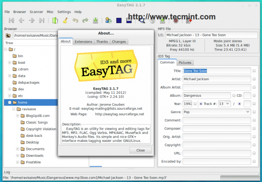Toggle the checkbox beside the Genre field
The height and width of the screenshot is (182, 262).
[x=254, y=112]
